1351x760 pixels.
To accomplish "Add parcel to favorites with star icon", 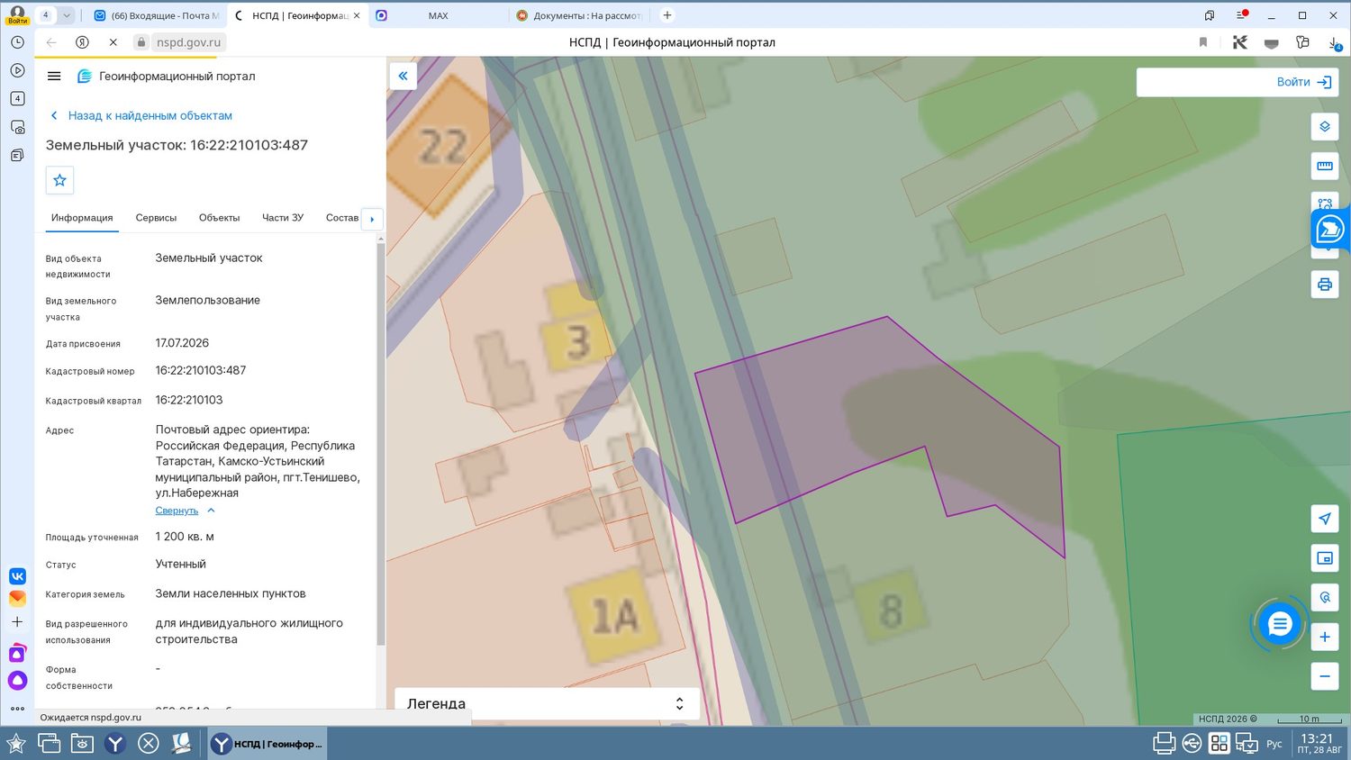I will (59, 180).
